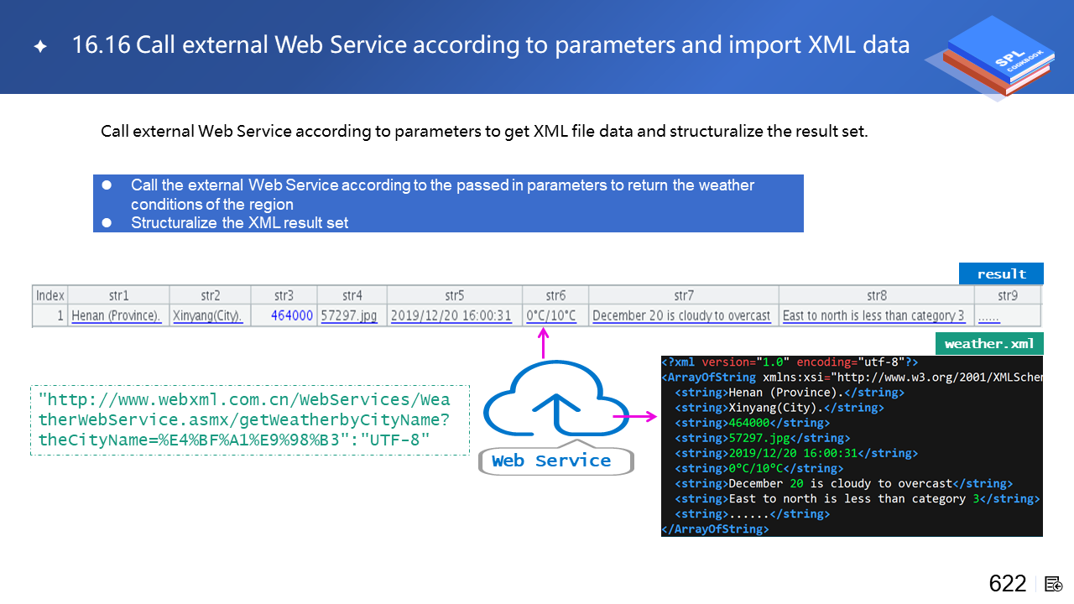Click the star bullet before the title

pyautogui.click(x=39, y=46)
